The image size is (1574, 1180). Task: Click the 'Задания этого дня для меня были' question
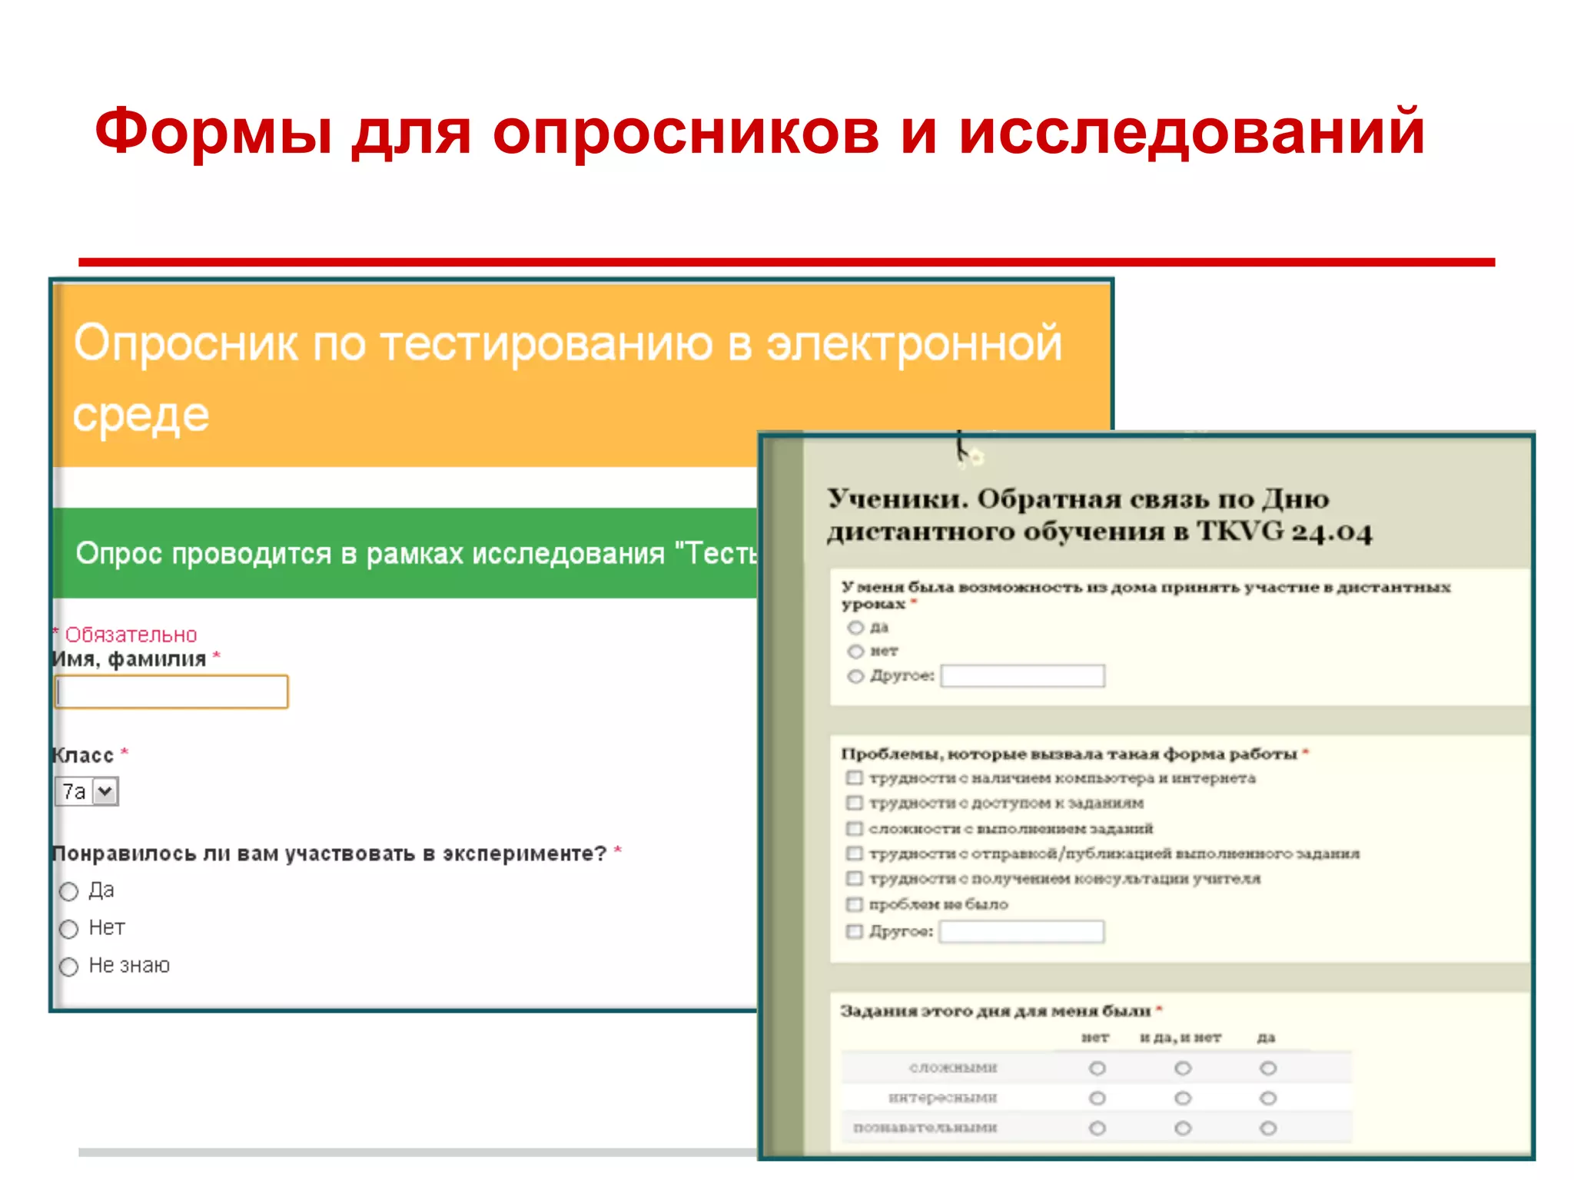click(x=1001, y=1010)
